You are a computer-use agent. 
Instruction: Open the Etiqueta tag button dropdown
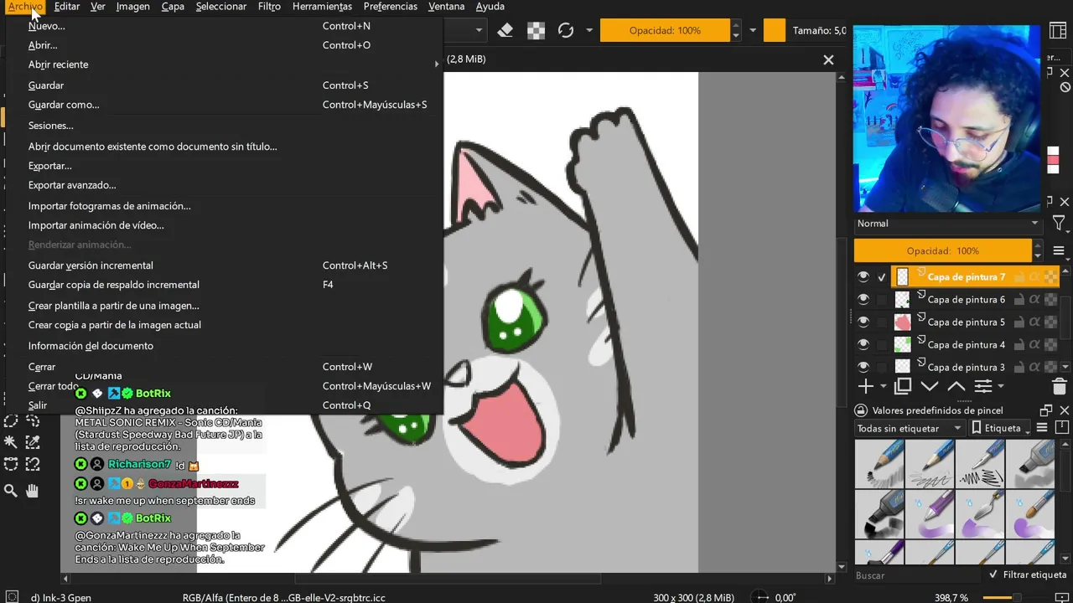1000,428
